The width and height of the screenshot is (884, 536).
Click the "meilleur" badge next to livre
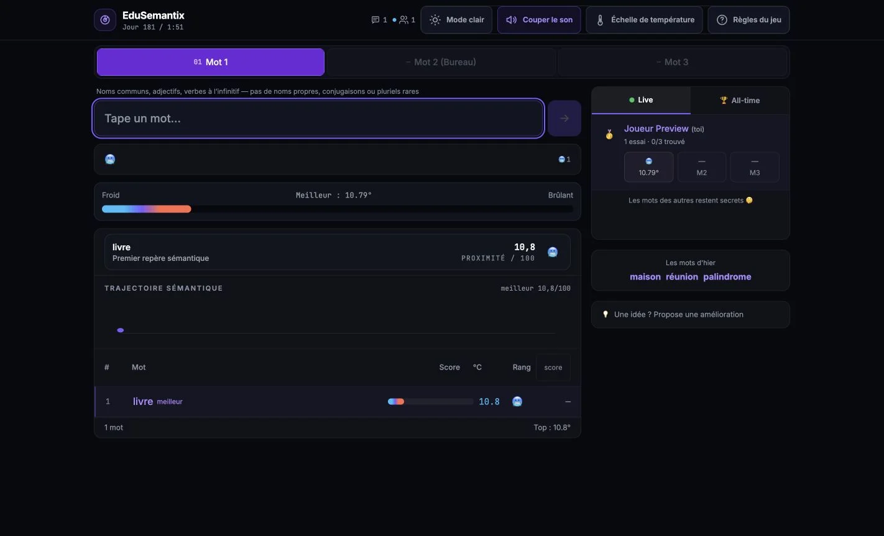(x=170, y=402)
